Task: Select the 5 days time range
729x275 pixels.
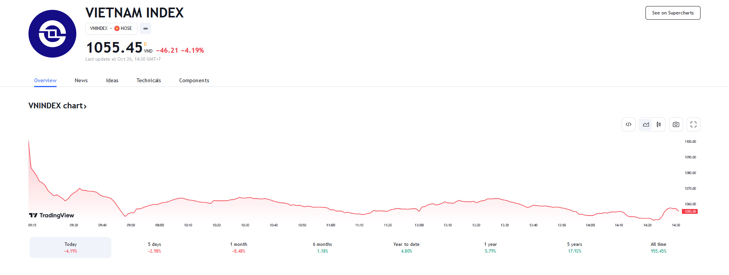Action: [155, 247]
